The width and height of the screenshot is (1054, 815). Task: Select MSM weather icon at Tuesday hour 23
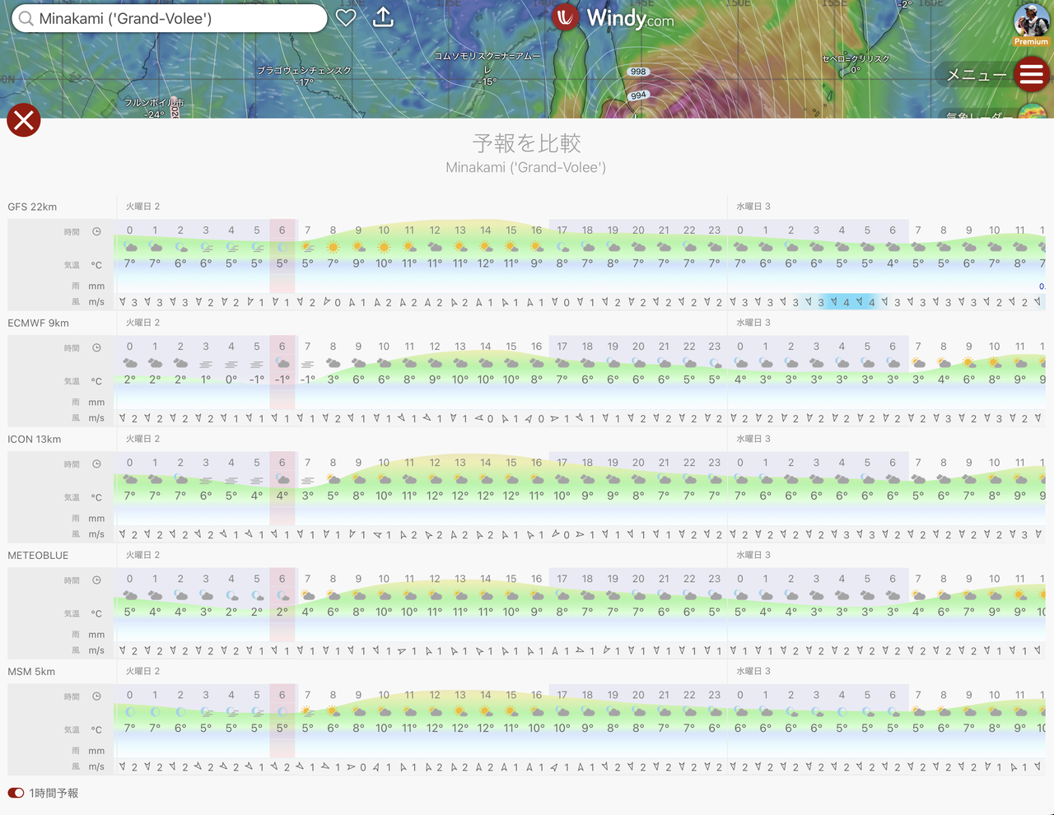(715, 711)
